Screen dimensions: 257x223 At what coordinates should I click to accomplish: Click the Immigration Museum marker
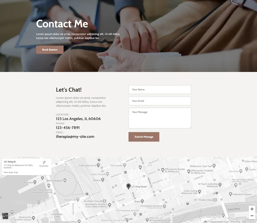click(164, 206)
